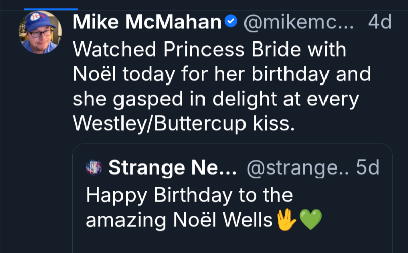Click the blue verified badge
The height and width of the screenshot is (253, 408).
pyautogui.click(x=231, y=22)
